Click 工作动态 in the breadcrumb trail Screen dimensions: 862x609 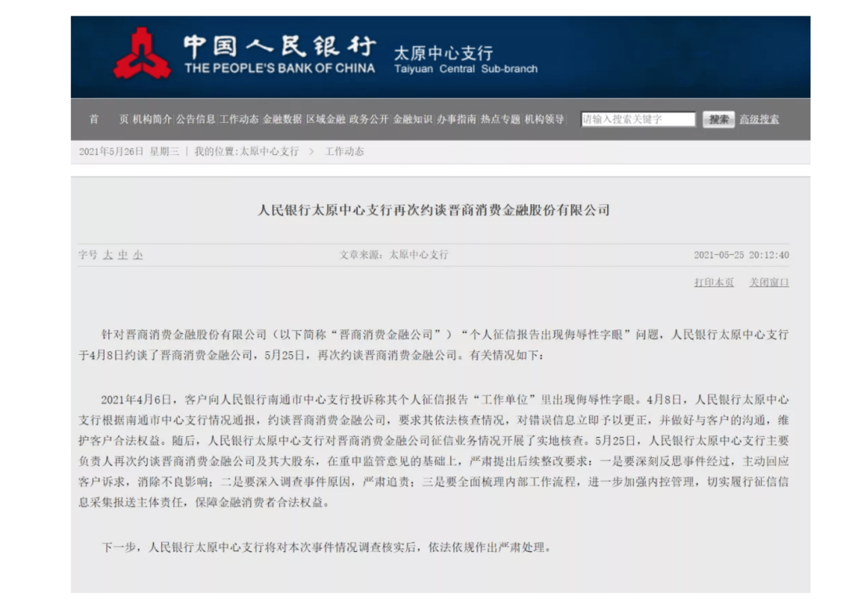pyautogui.click(x=344, y=152)
